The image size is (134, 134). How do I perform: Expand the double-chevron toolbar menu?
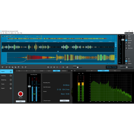(x=2, y=67)
